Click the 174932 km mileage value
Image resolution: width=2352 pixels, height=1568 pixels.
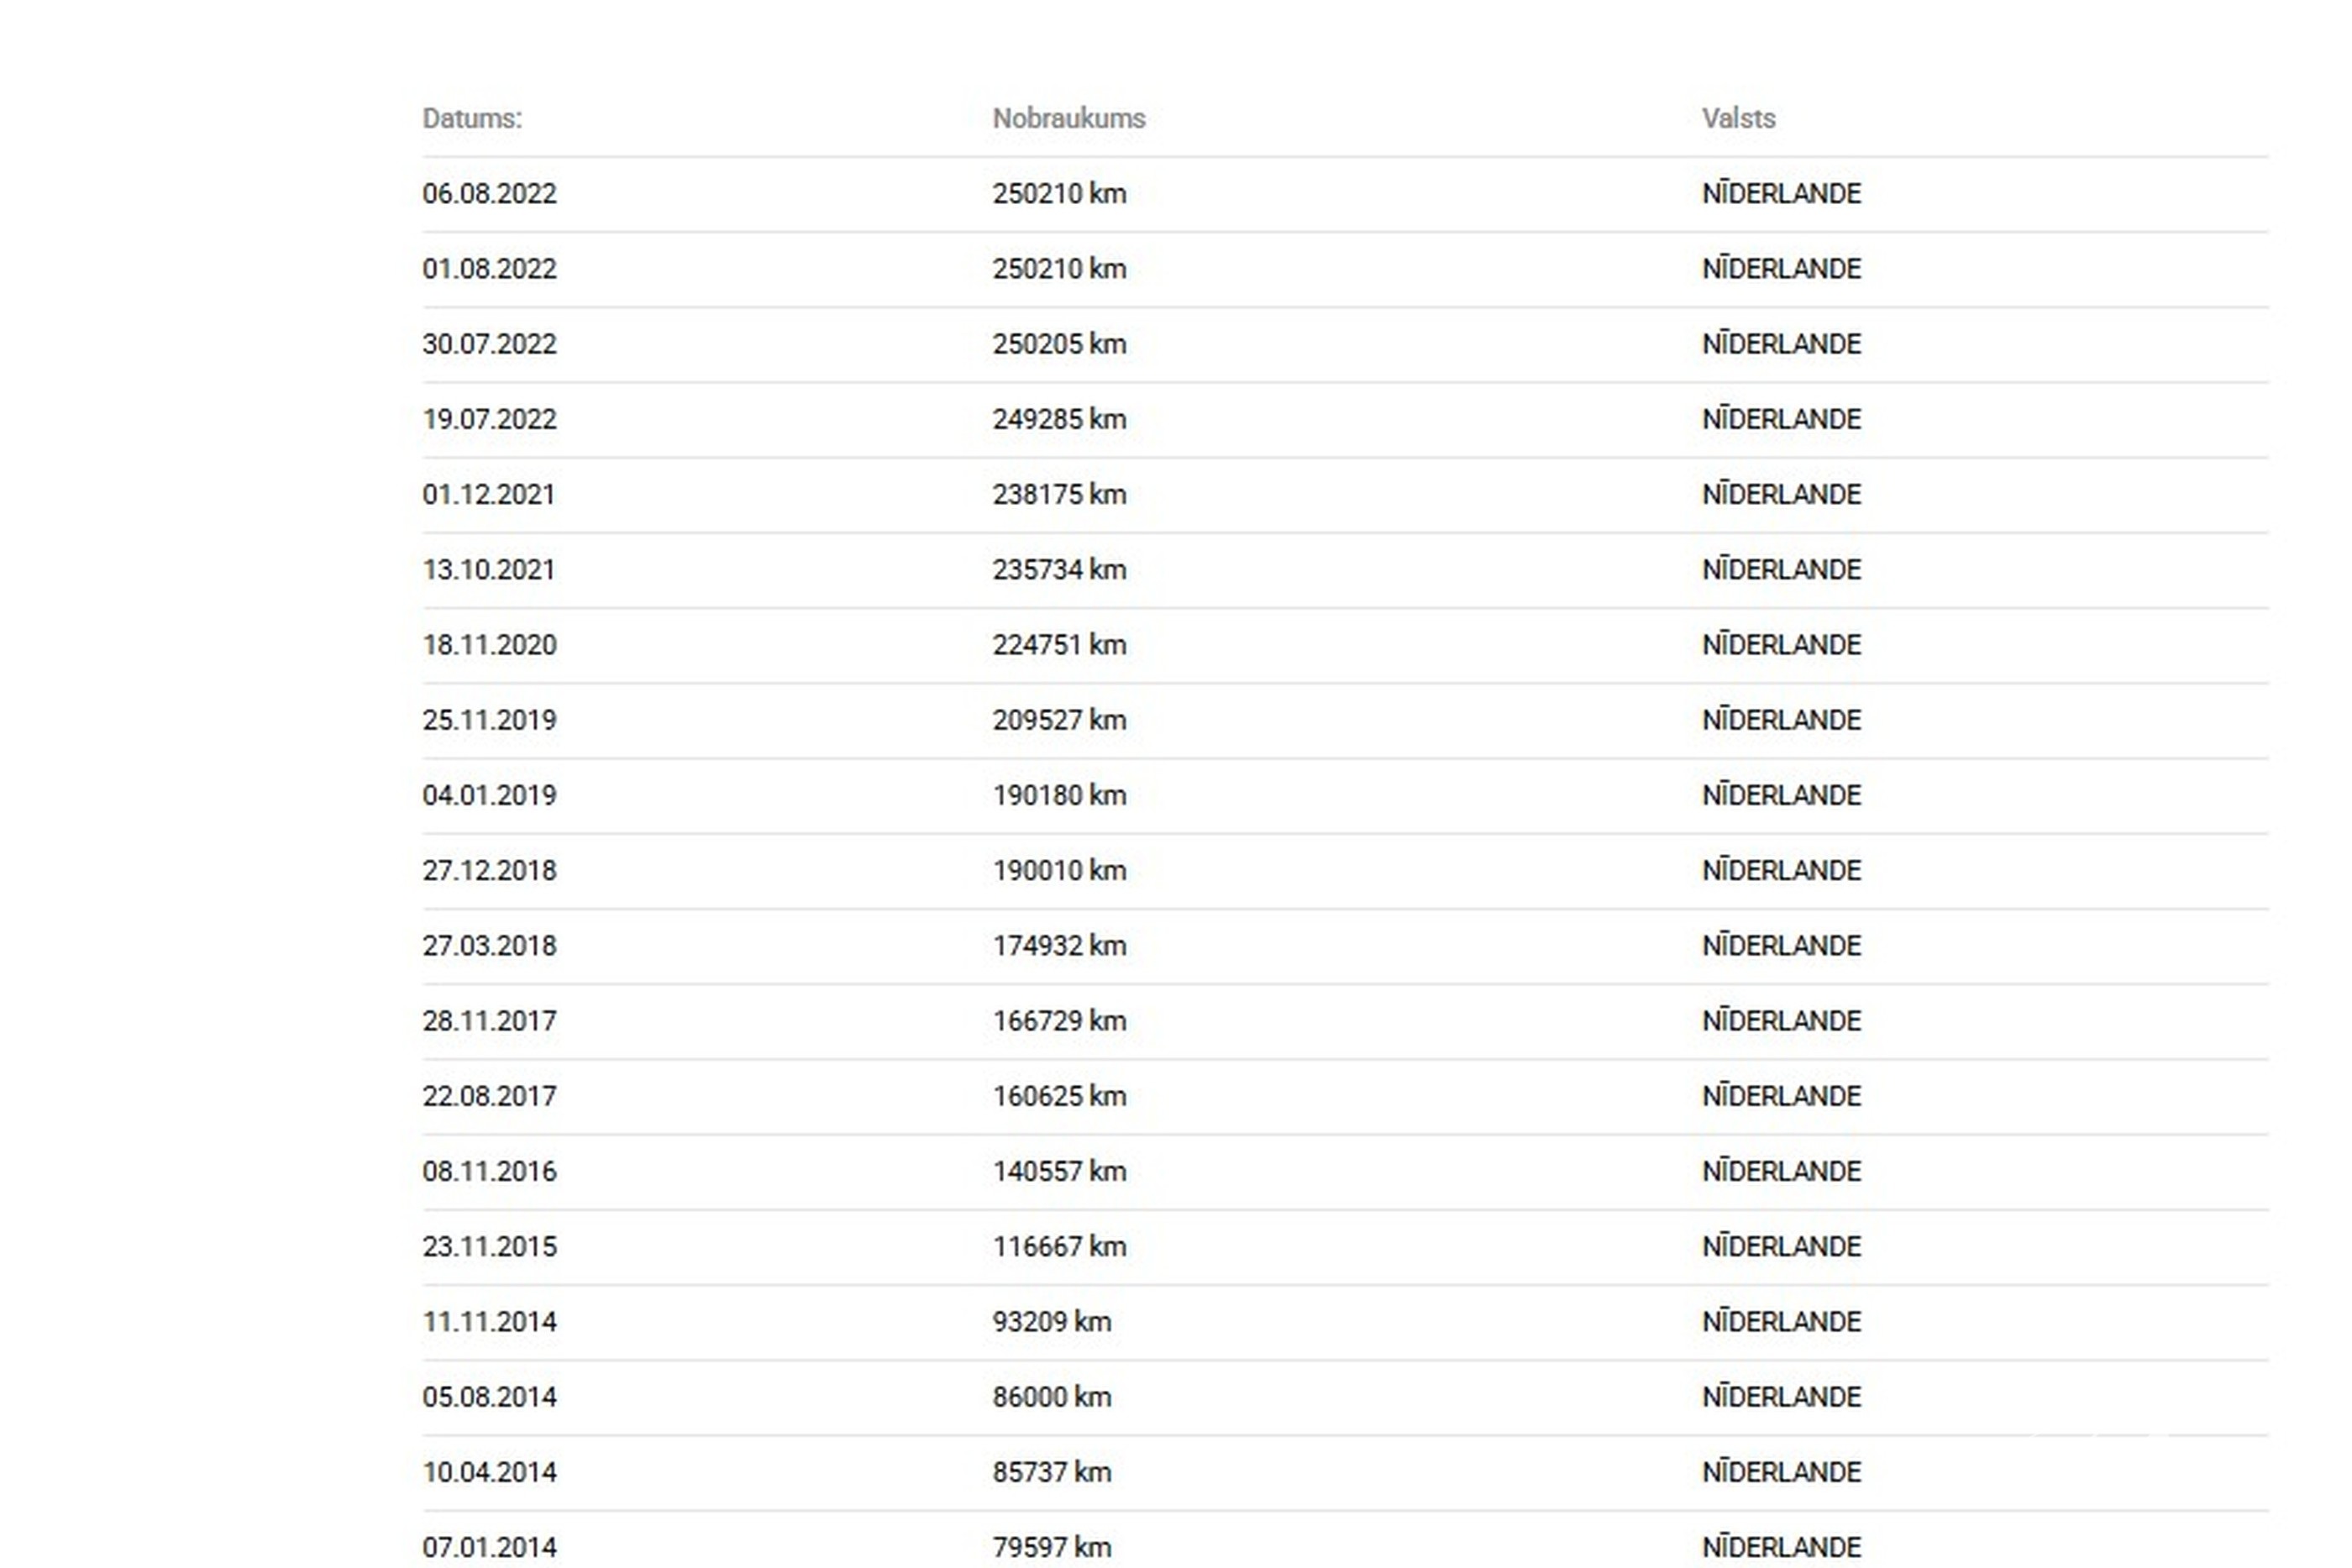coord(1059,945)
